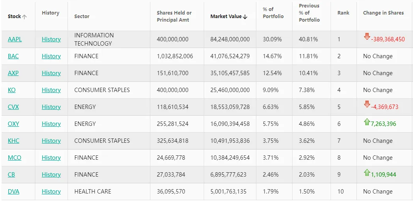This screenshot has width=413, height=201.
Task: Open the OXY stock link
Action: tap(13, 124)
